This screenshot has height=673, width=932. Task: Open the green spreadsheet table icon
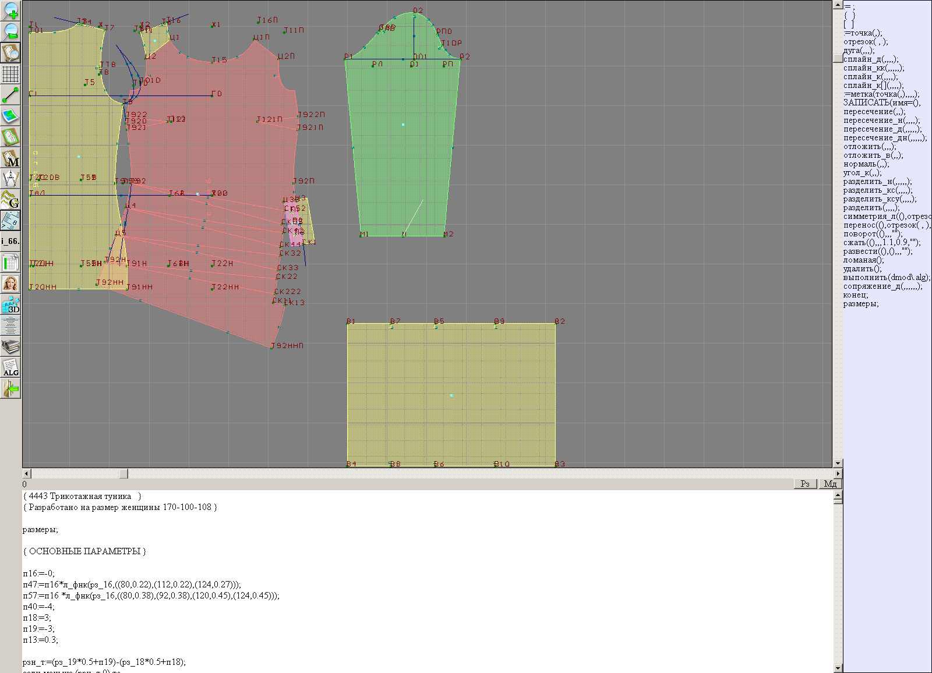point(10,263)
